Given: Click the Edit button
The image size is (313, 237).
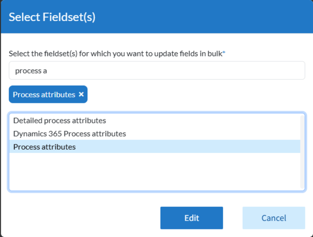Looking at the screenshot, I should [x=192, y=218].
